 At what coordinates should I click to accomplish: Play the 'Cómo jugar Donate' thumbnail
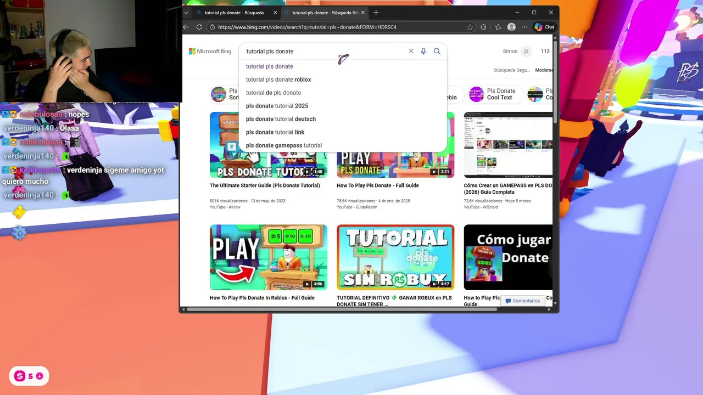(x=508, y=257)
